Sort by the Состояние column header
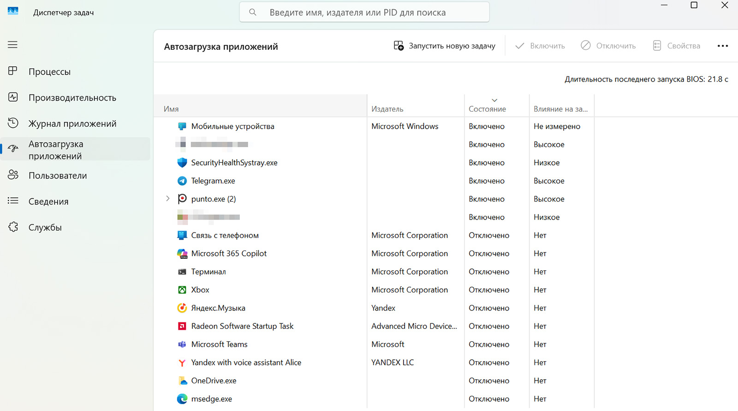 (x=497, y=106)
